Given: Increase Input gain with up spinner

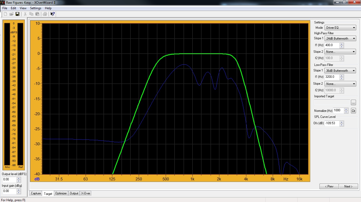Looking at the screenshot, I should click(18, 190).
